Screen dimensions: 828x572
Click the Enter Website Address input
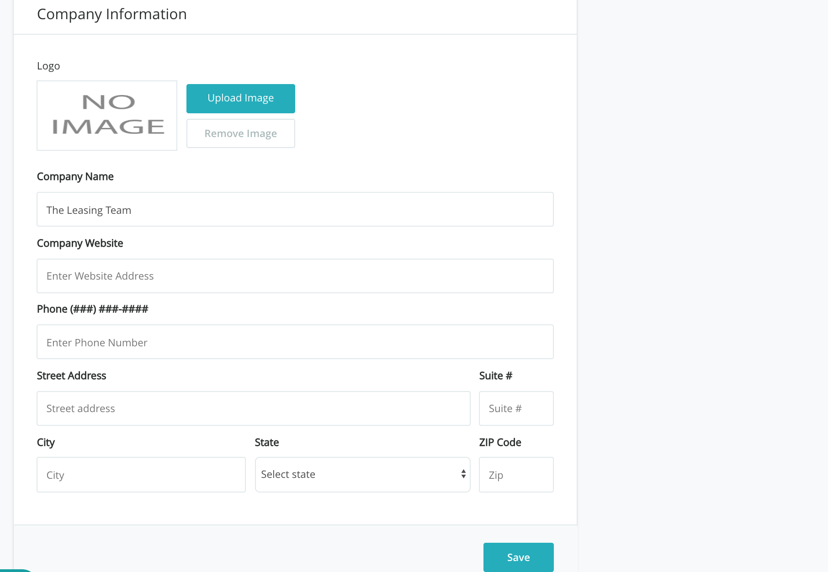[295, 276]
